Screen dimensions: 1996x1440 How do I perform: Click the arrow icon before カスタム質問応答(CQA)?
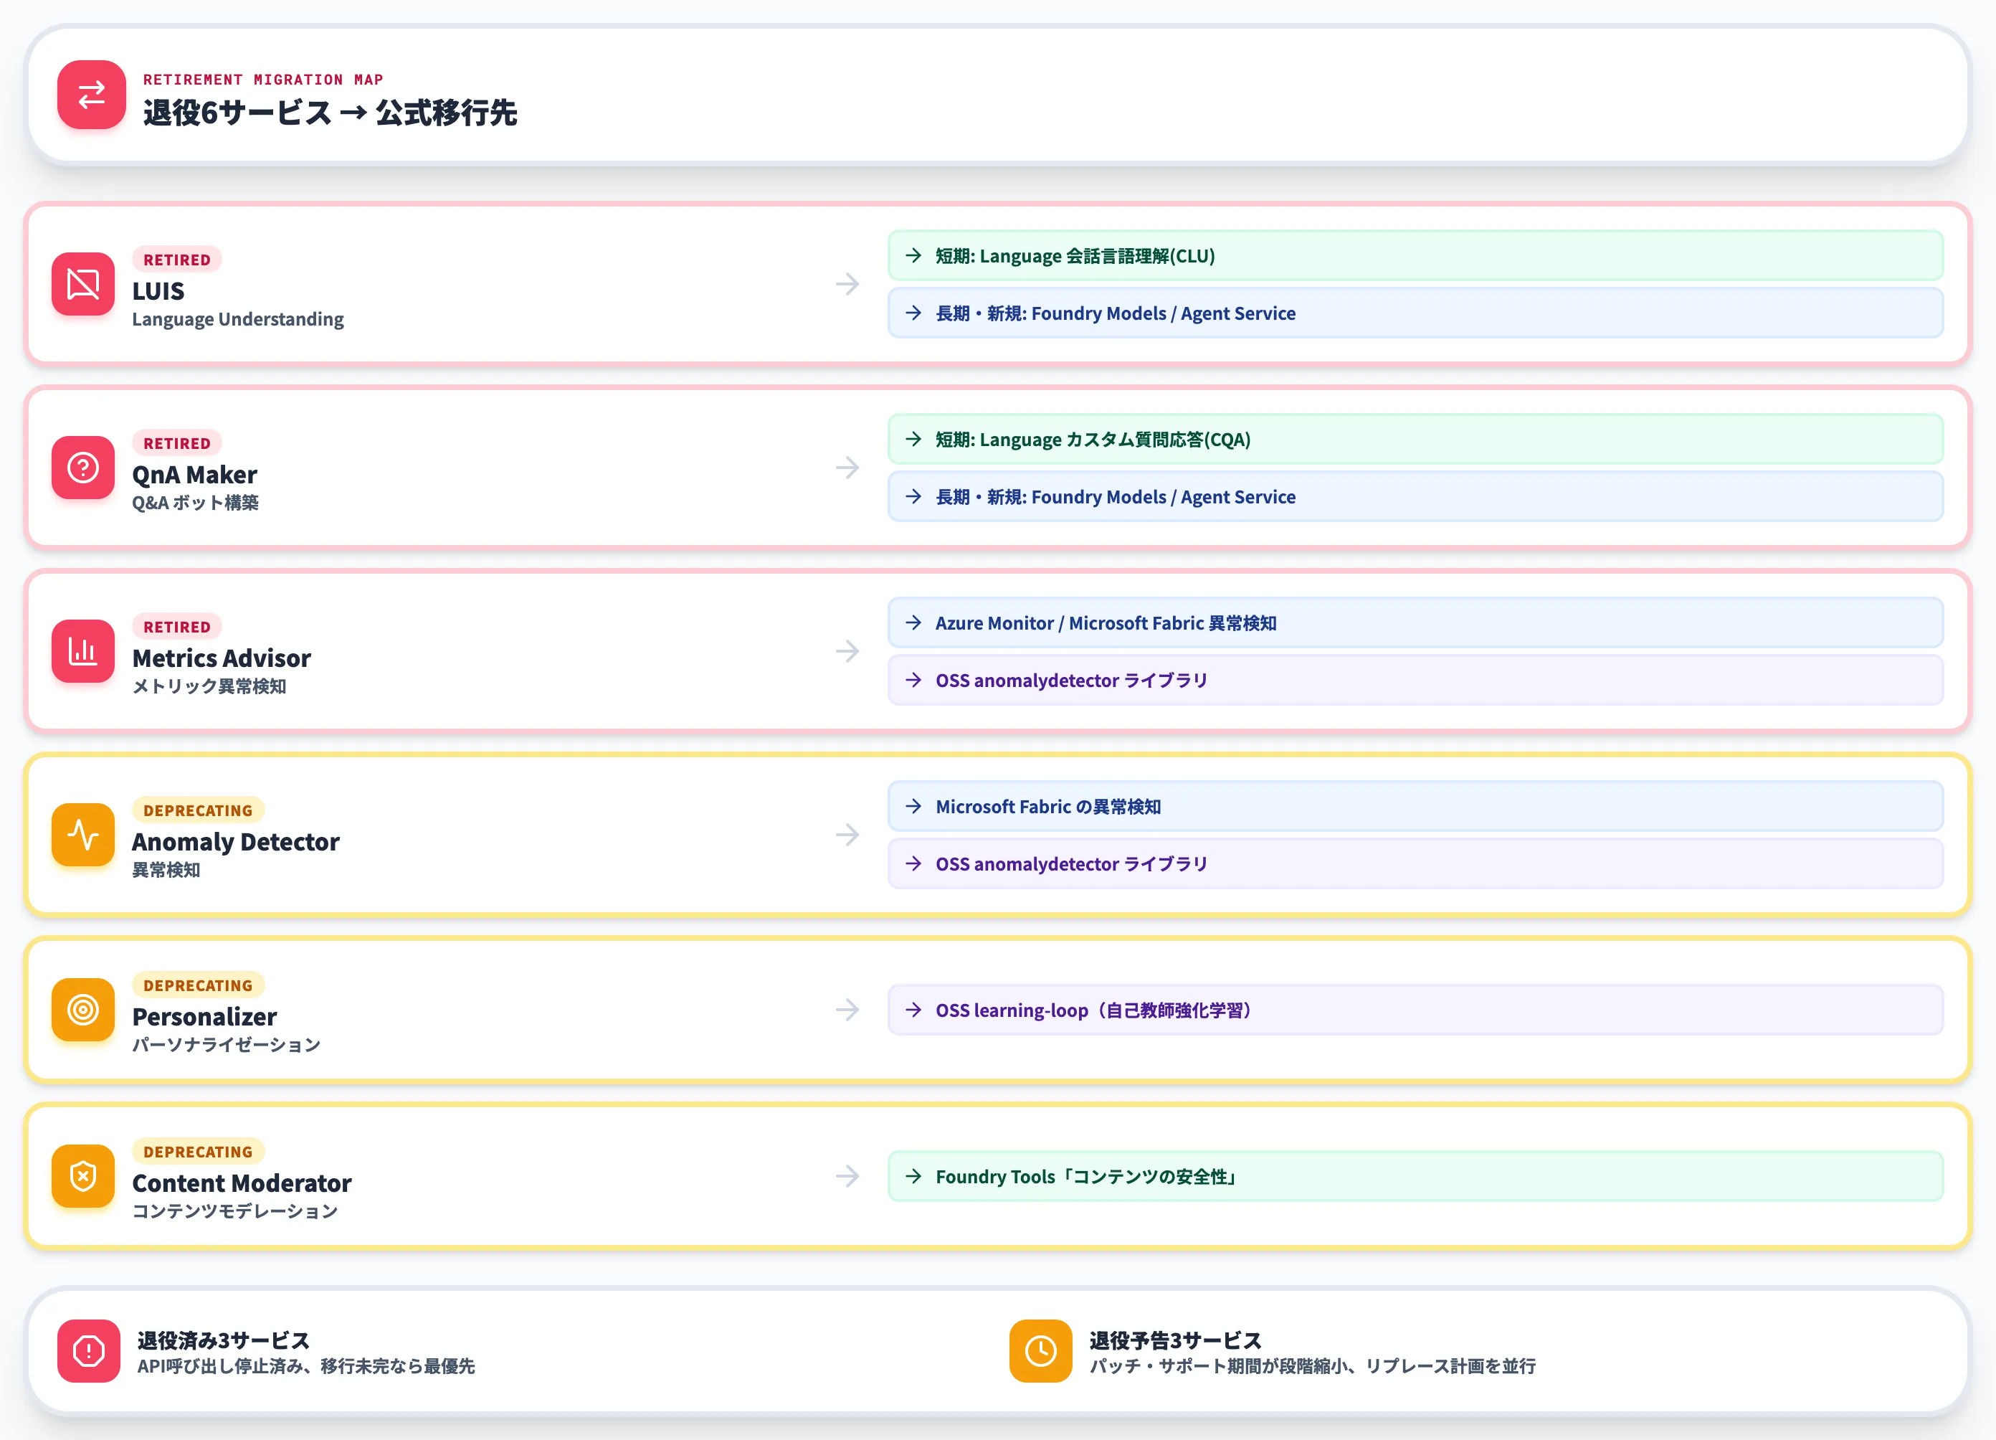pyautogui.click(x=913, y=438)
